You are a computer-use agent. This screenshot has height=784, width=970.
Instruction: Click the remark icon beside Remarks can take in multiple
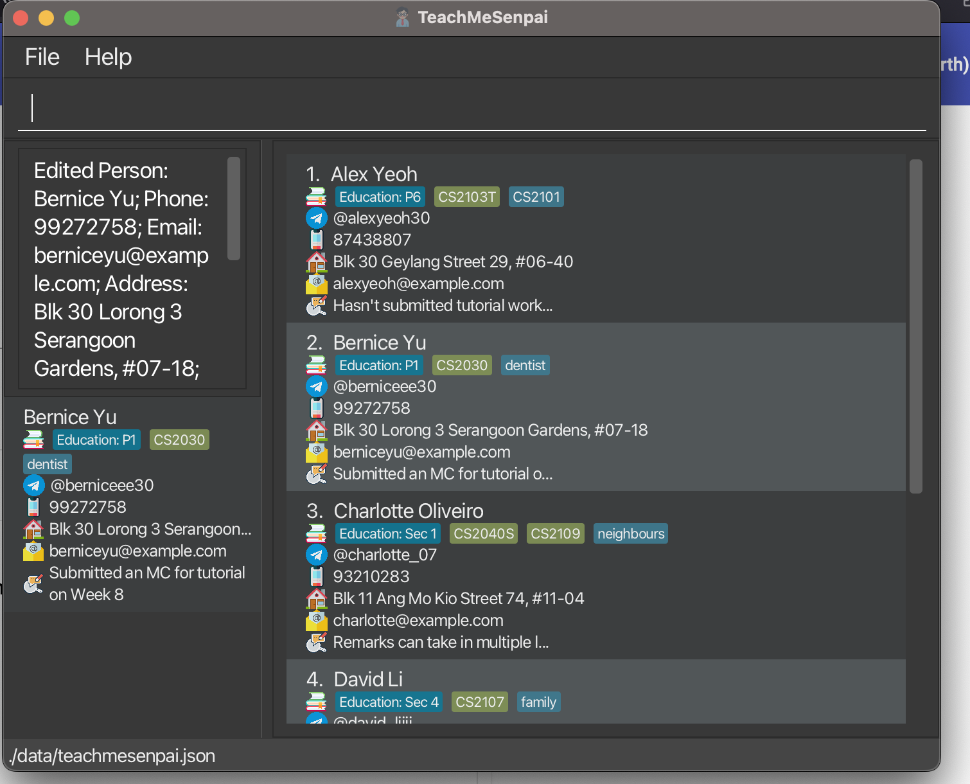[x=316, y=642]
